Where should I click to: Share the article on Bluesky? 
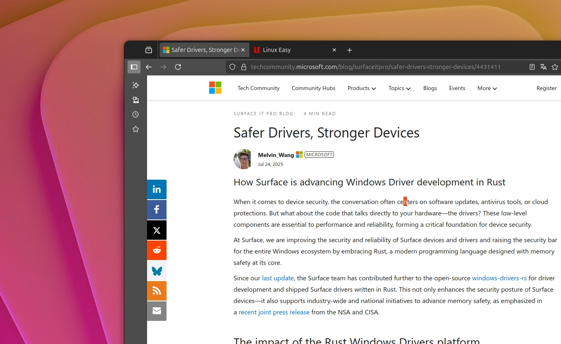pyautogui.click(x=157, y=271)
